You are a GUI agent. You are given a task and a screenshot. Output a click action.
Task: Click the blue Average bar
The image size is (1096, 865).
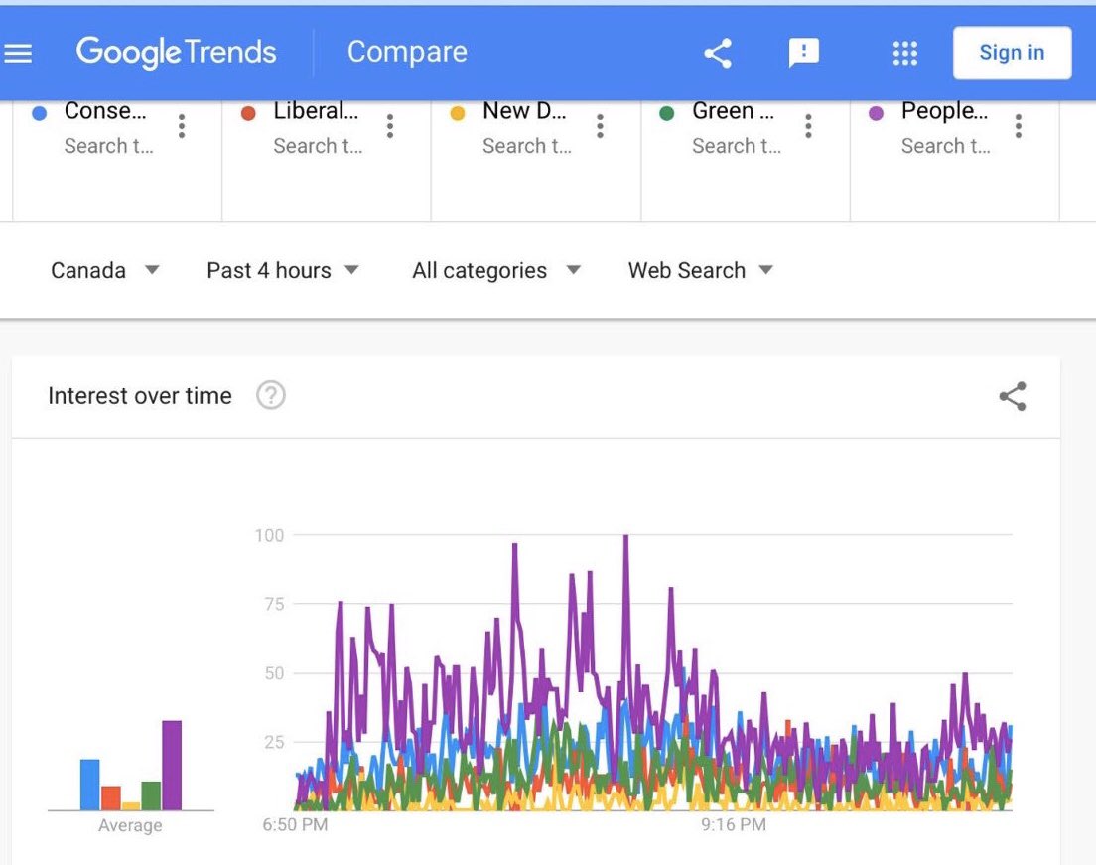click(x=90, y=785)
